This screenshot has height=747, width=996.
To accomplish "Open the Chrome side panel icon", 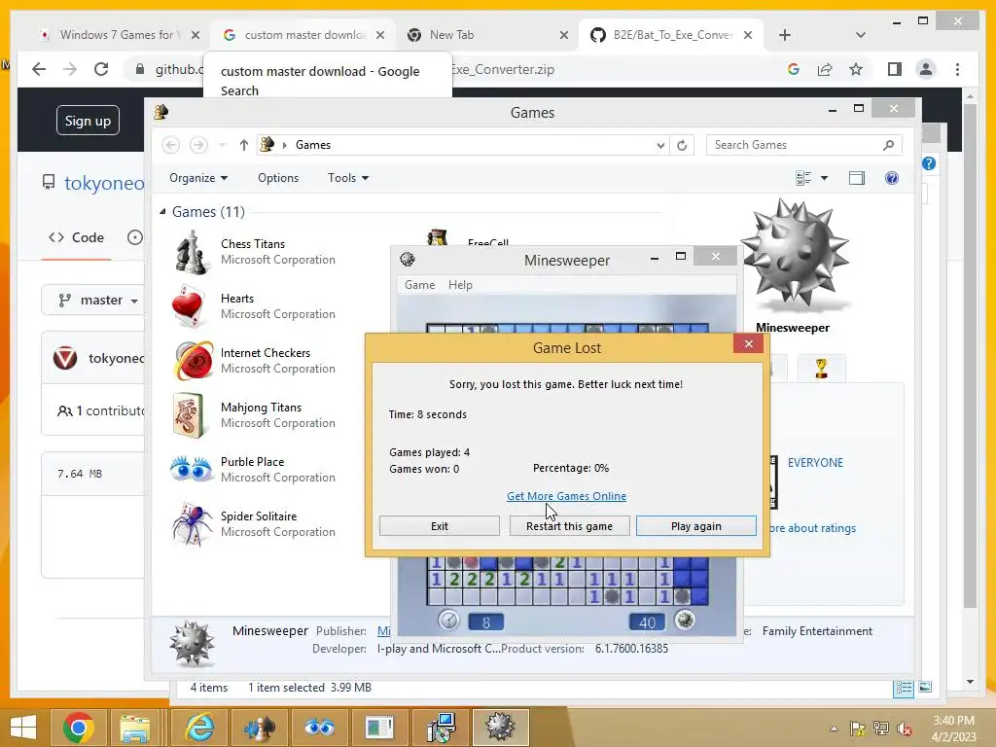I will (895, 69).
